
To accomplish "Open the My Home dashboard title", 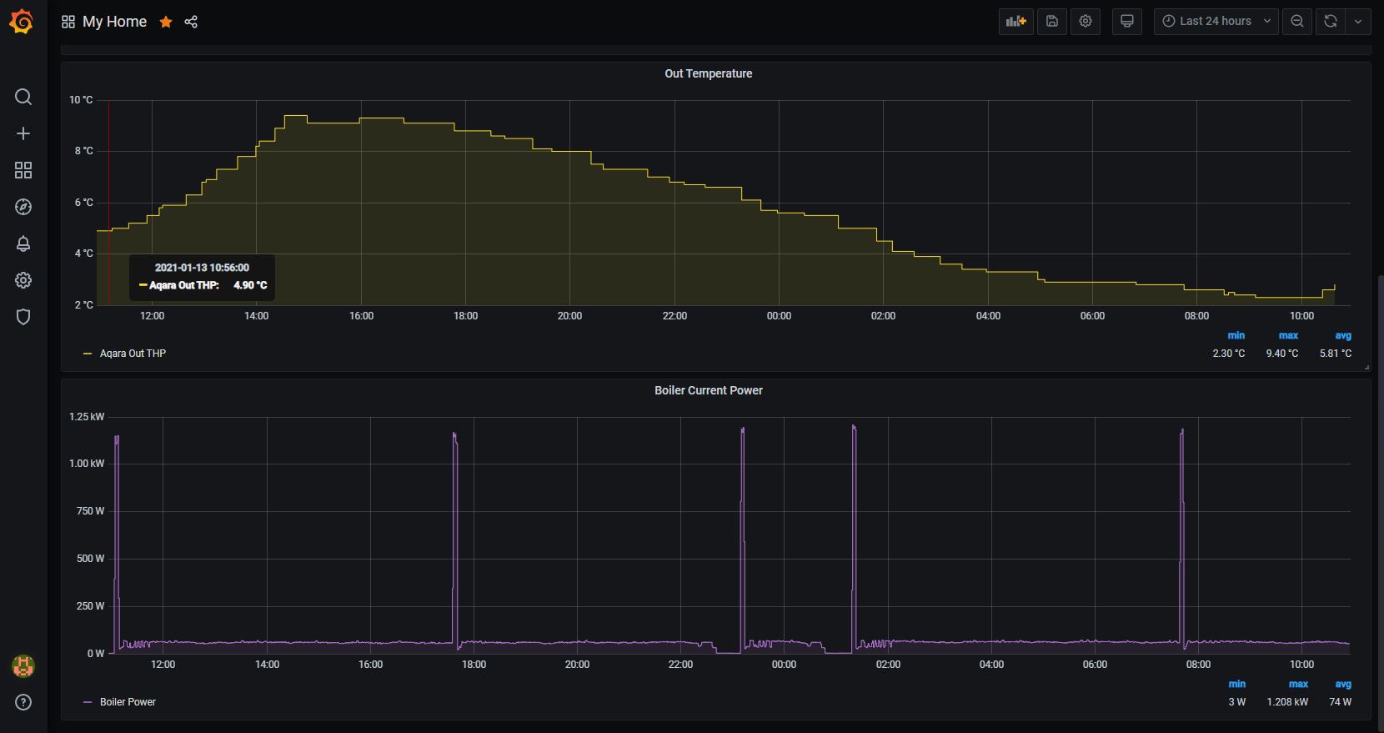I will point(114,22).
